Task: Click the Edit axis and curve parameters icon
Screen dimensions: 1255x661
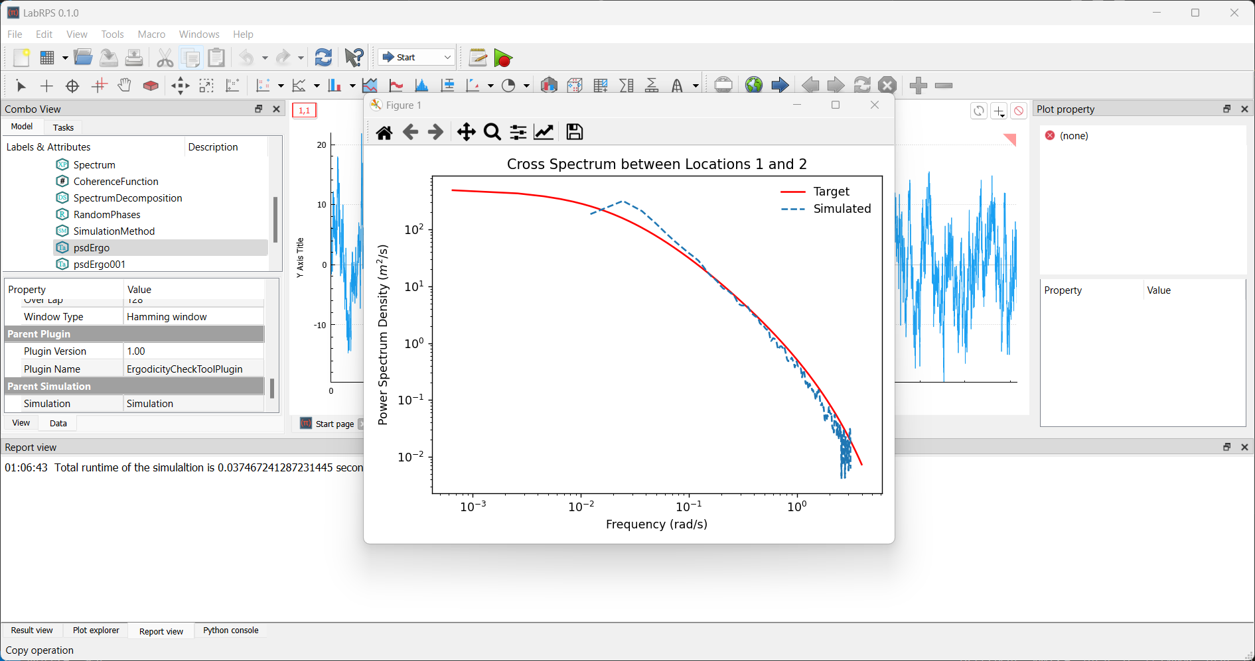Action: [x=544, y=133]
